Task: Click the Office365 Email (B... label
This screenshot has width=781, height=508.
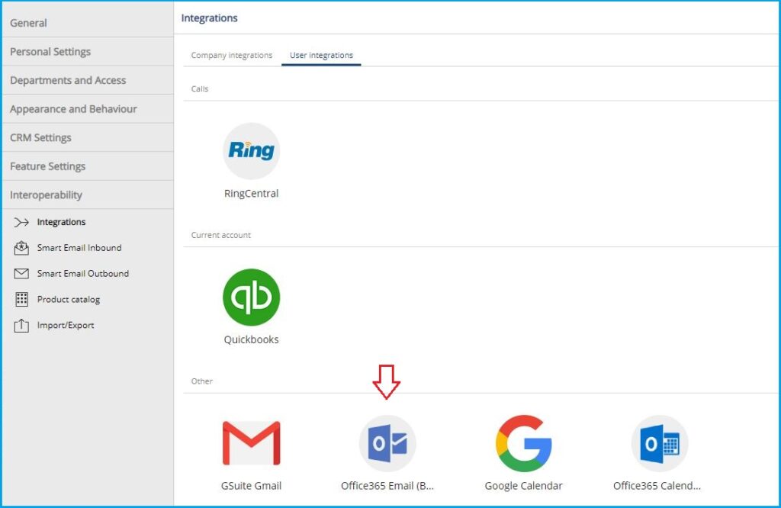Action: click(x=387, y=486)
